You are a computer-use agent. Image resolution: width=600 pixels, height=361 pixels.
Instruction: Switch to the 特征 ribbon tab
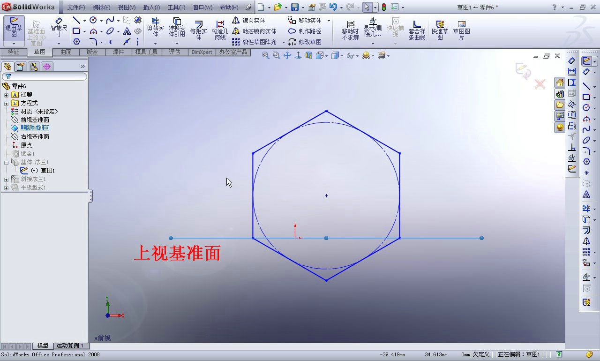tap(14, 52)
